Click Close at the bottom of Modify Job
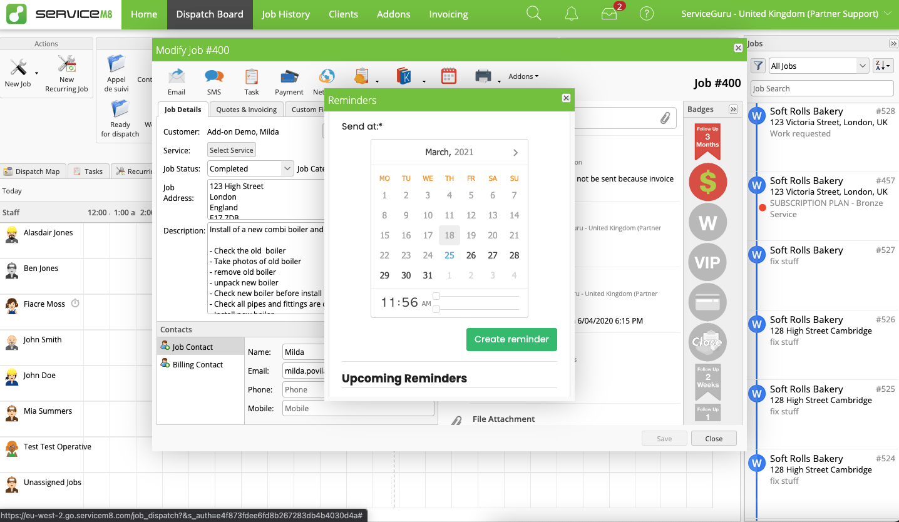The height and width of the screenshot is (522, 899). [714, 439]
